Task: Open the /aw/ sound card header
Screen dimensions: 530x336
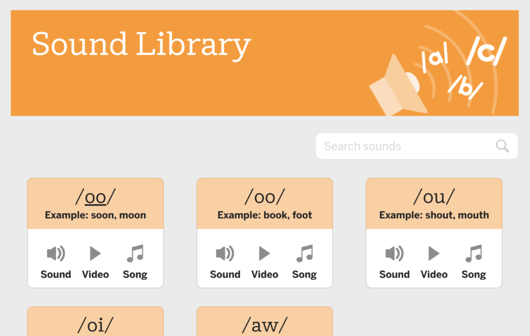Action: coord(264,325)
